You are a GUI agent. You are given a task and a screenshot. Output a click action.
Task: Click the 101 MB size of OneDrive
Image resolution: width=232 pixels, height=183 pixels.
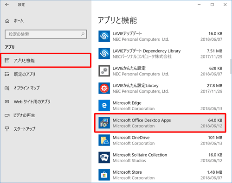pos(215,138)
